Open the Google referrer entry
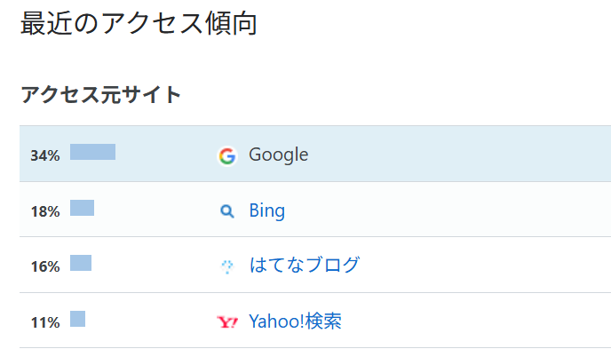 pyautogui.click(x=278, y=155)
